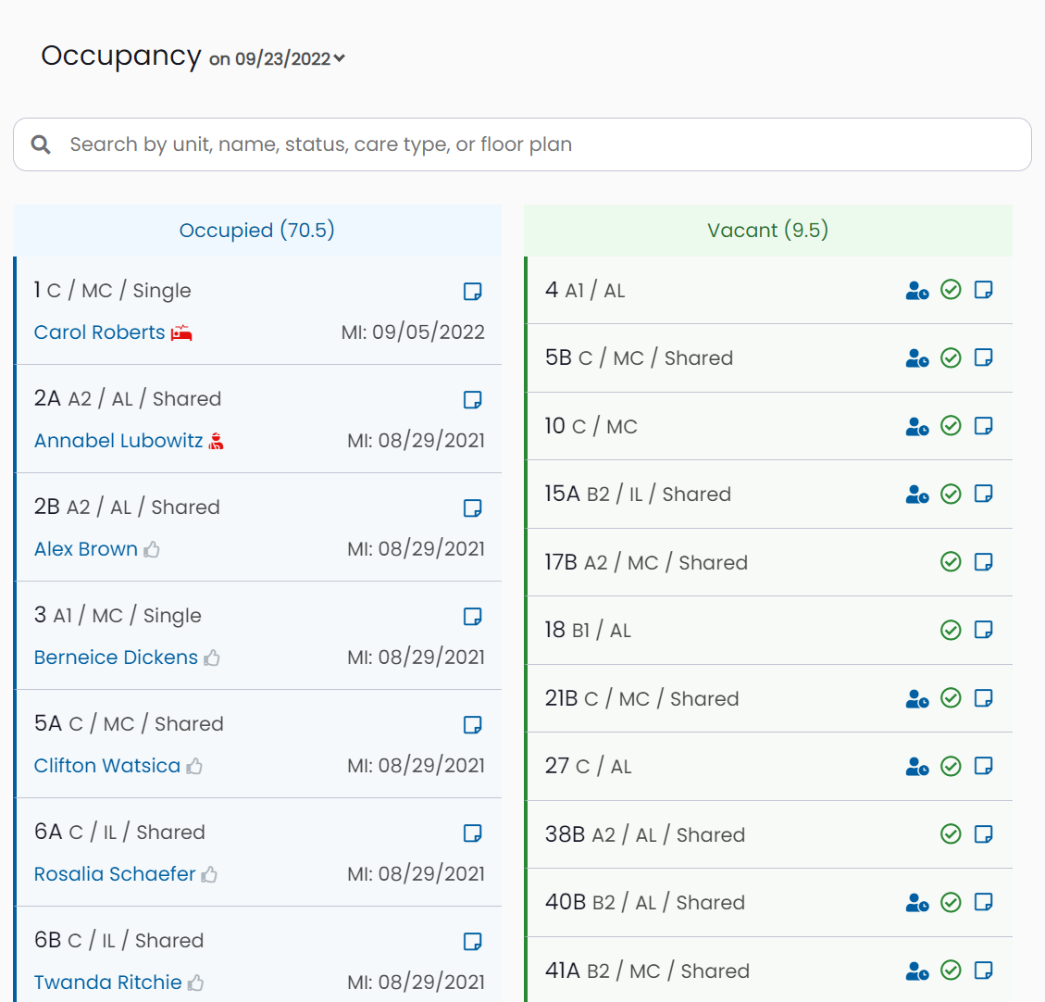The height and width of the screenshot is (1002, 1045).
Task: Open note icon for unit 6B
Action: tap(472, 941)
